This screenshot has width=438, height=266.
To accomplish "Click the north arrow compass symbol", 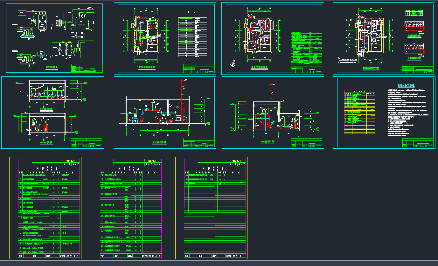I will click(x=233, y=64).
